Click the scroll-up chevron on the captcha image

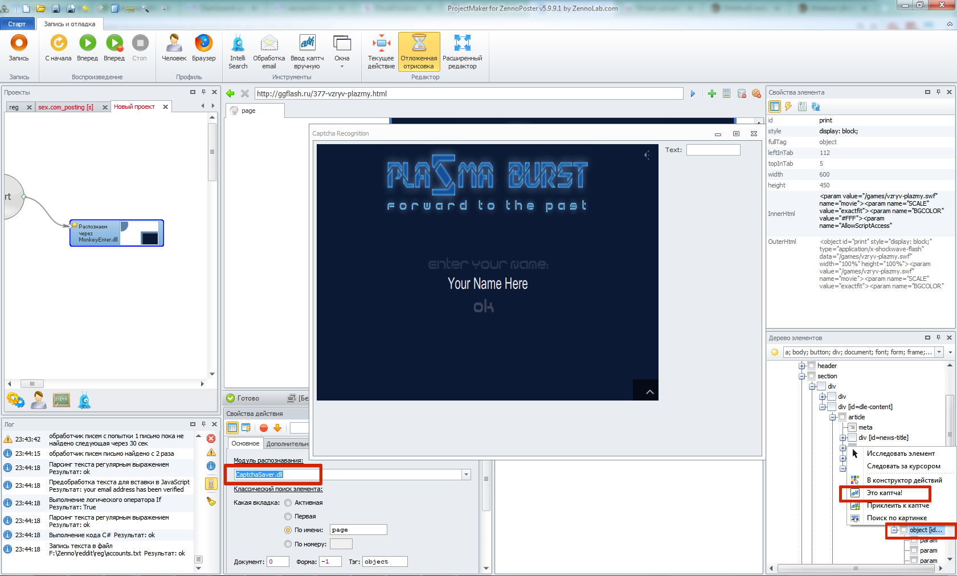pyautogui.click(x=649, y=392)
